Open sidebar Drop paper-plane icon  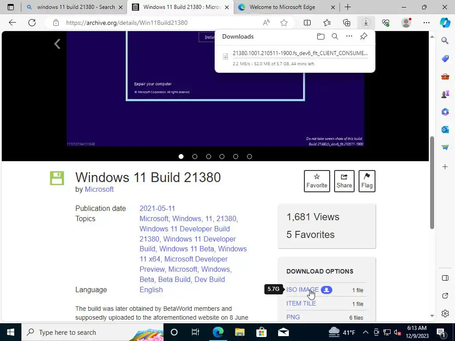[x=445, y=147]
